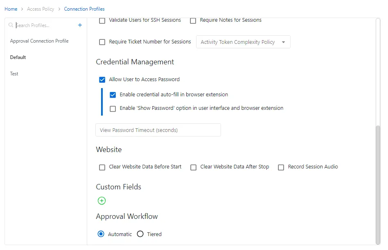Click View Password Timeout input field

[x=158, y=130]
